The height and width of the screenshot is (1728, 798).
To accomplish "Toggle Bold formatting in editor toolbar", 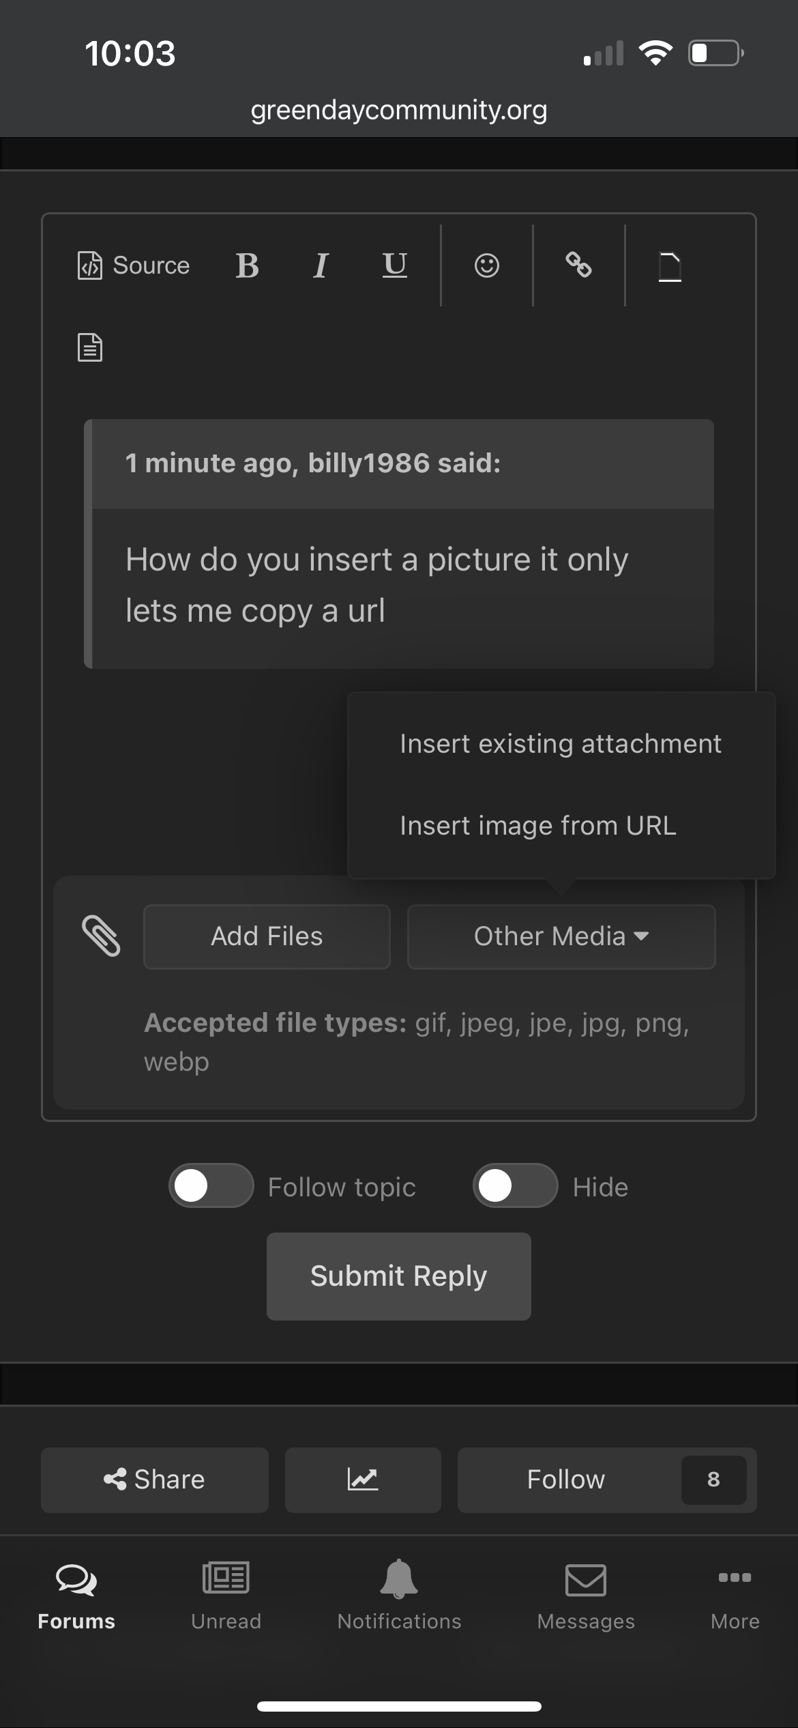I will [247, 265].
